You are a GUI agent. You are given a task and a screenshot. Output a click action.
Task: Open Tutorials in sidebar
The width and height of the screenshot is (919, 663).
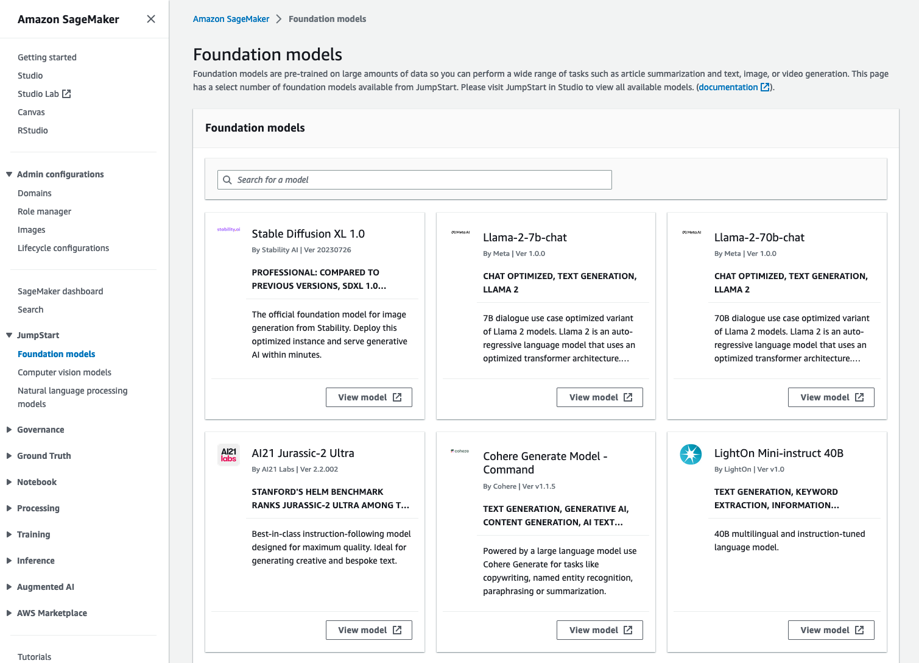click(x=34, y=657)
